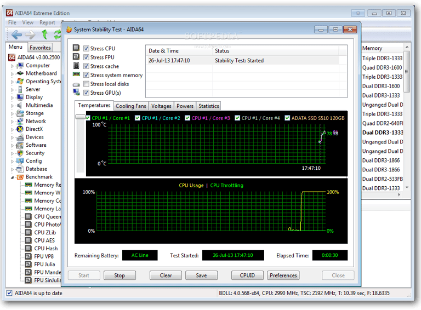
Task: Open the Favorites tab
Action: click(x=40, y=48)
